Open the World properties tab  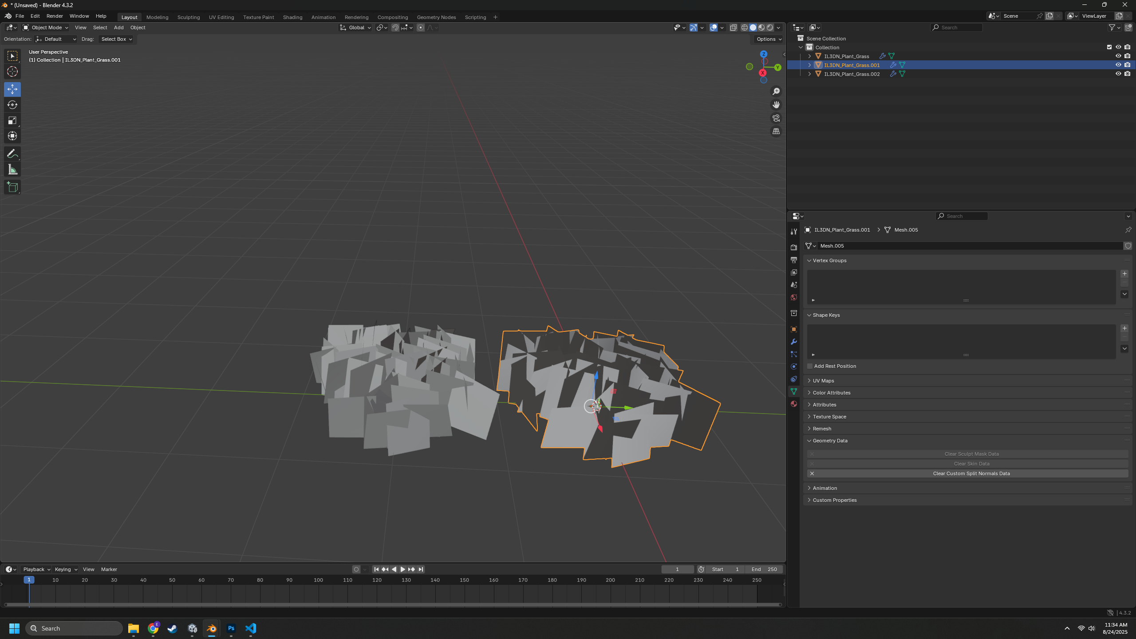[794, 297]
